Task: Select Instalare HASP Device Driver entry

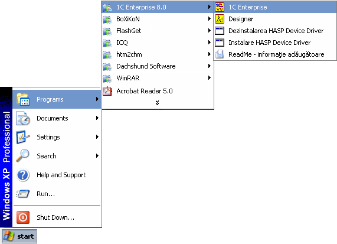Action: (275, 43)
